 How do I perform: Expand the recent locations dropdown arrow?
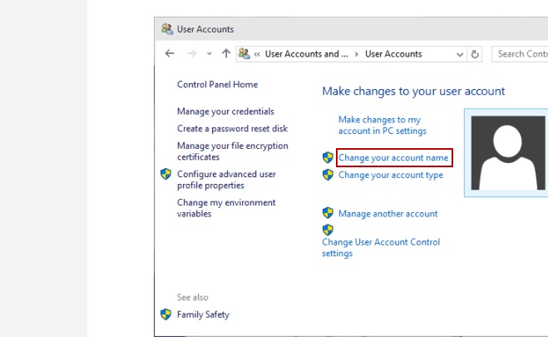point(209,54)
